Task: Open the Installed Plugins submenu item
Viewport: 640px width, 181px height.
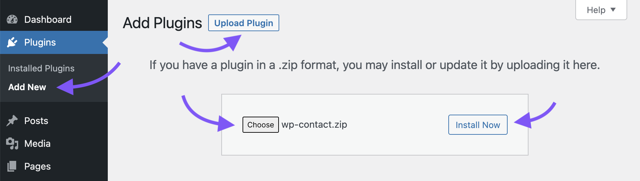Action: click(41, 68)
